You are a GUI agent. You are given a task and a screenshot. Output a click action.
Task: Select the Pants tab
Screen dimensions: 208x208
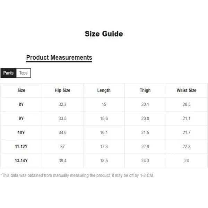tap(8, 73)
